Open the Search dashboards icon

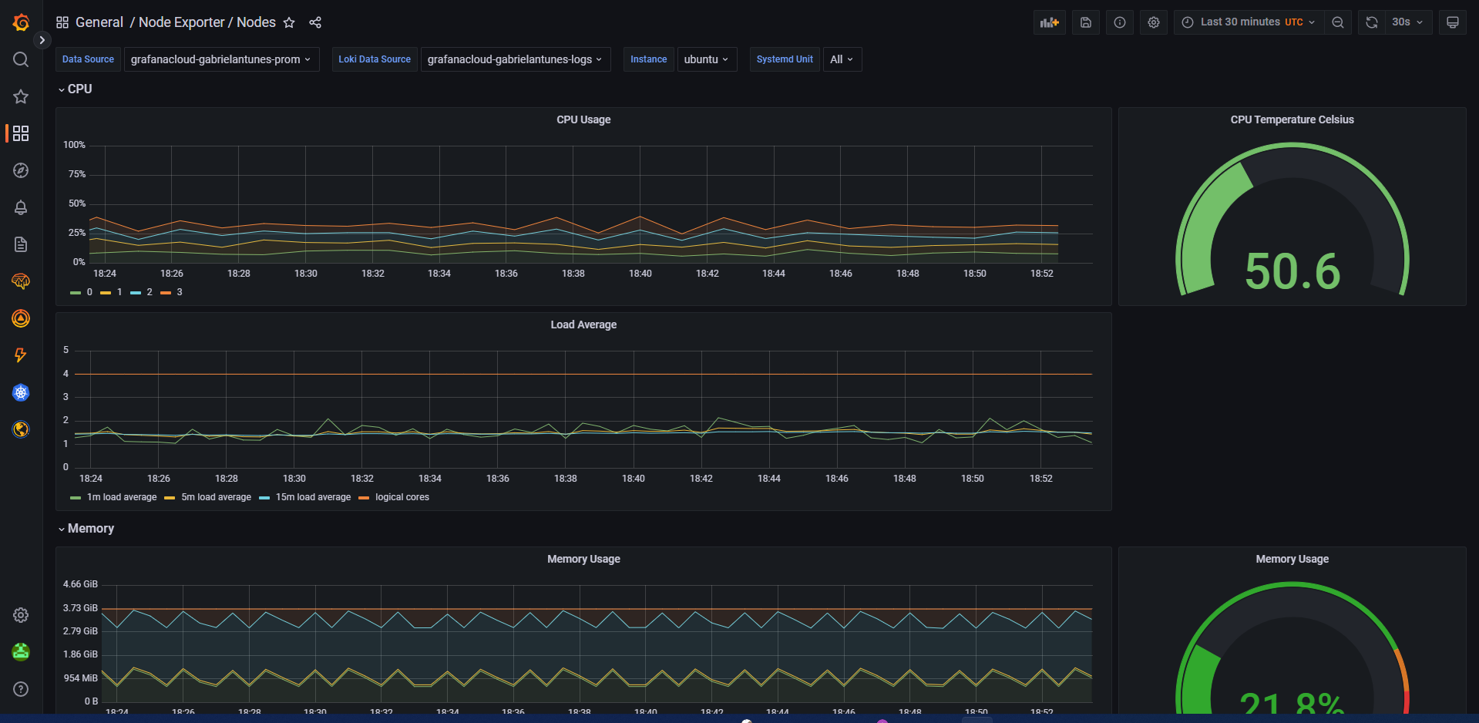[x=21, y=59]
